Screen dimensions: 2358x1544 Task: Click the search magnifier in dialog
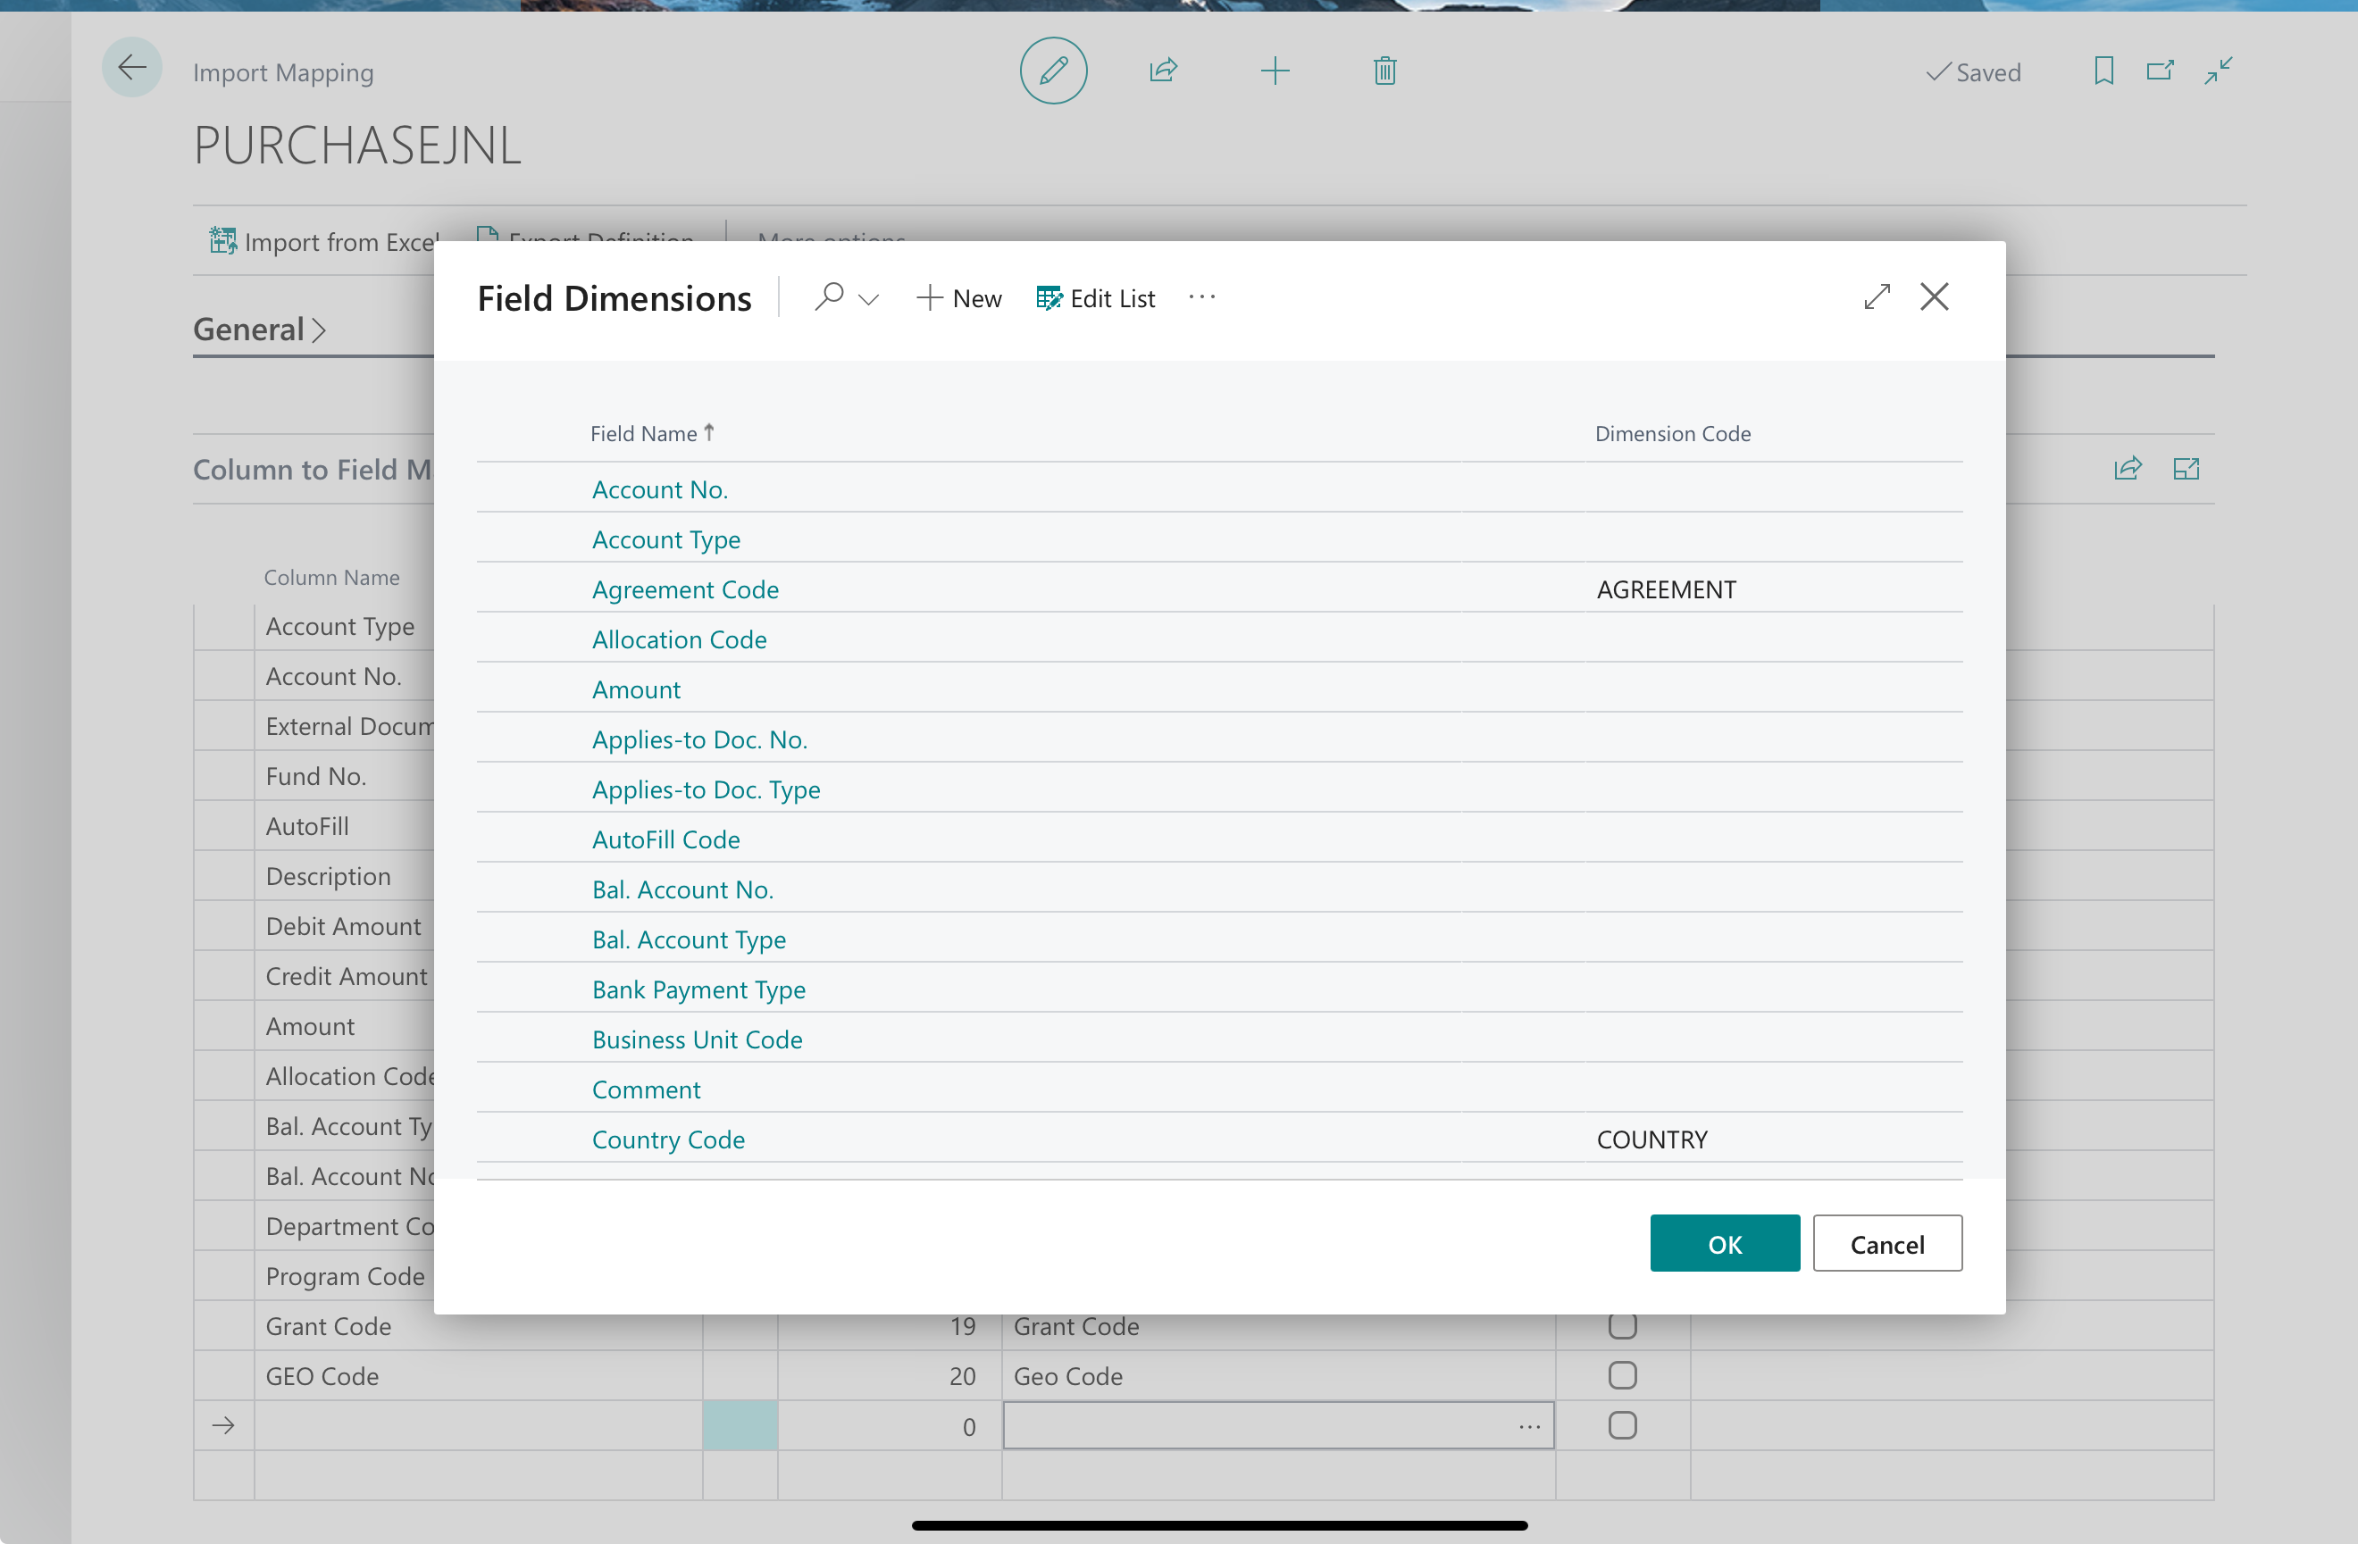pyautogui.click(x=829, y=297)
